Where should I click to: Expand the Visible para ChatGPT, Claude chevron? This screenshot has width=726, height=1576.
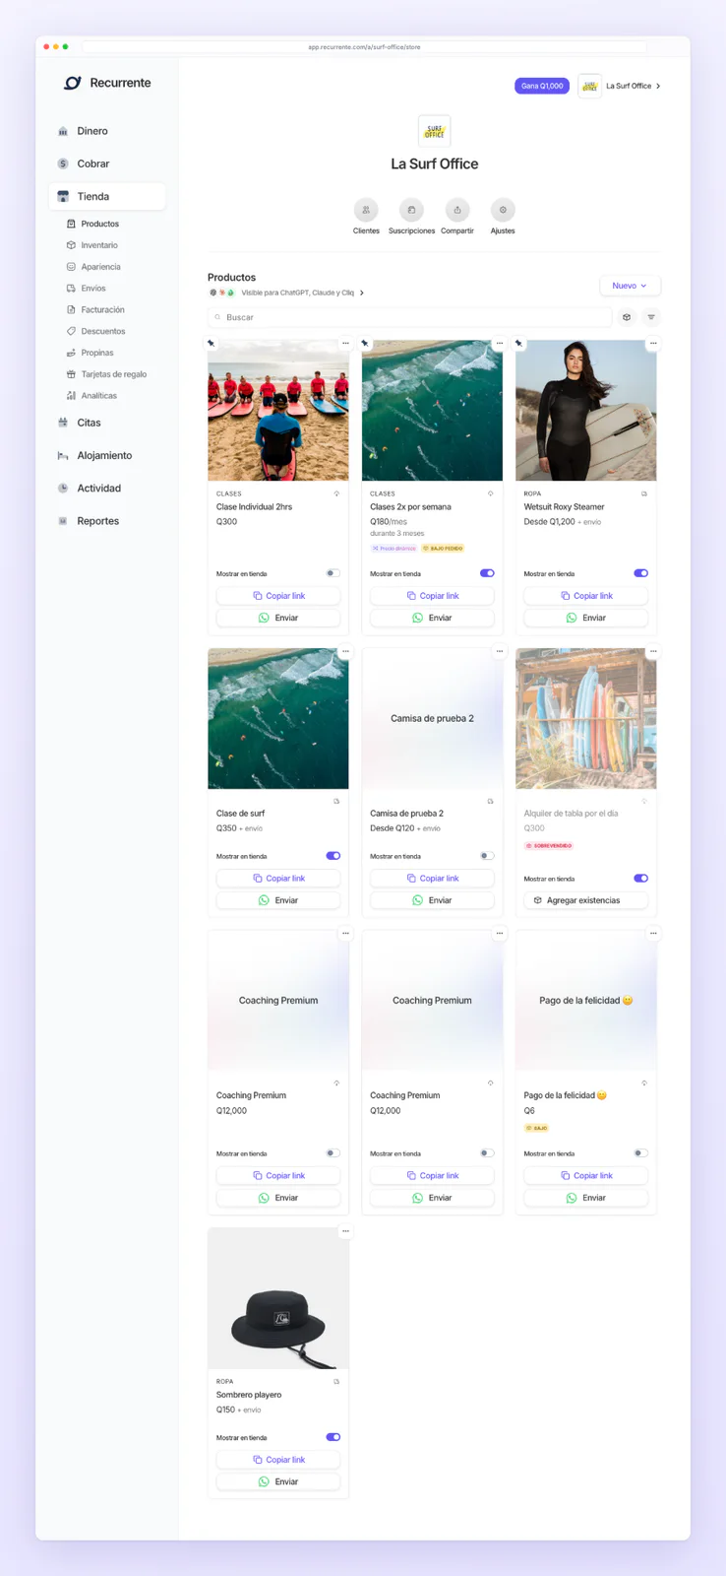(362, 293)
